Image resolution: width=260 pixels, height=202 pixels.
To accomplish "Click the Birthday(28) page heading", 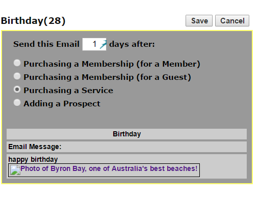I will [x=33, y=21].
